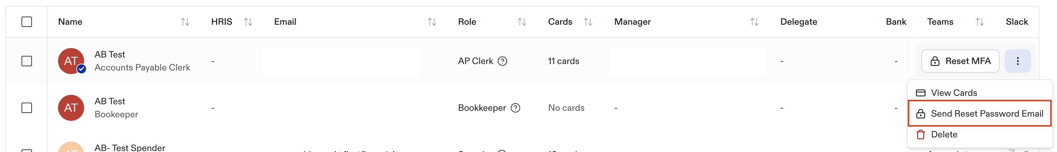
Task: Open the 11 cards link
Action: pos(563,61)
